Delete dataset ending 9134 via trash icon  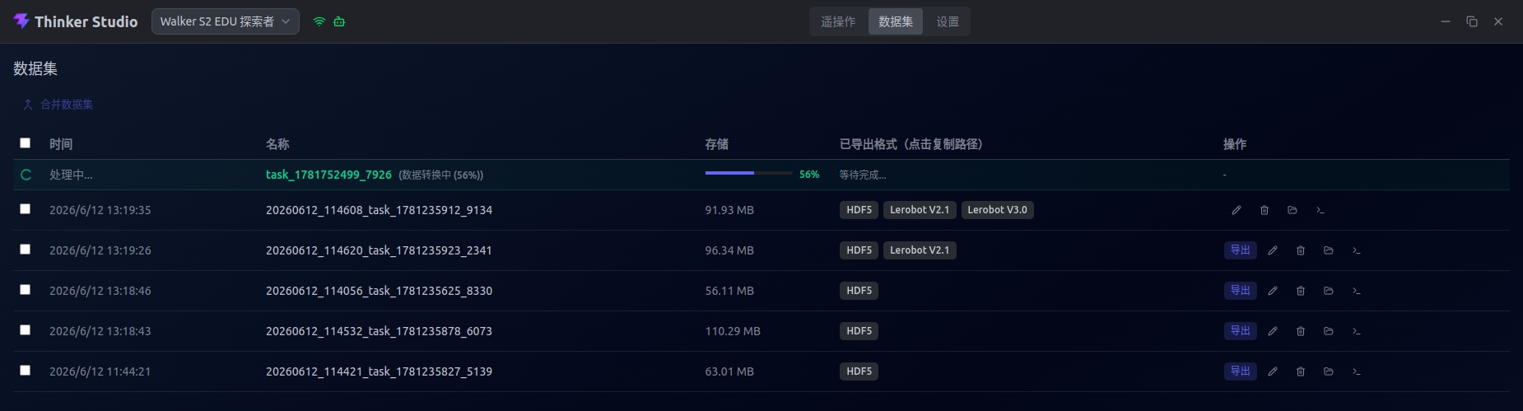click(1265, 210)
